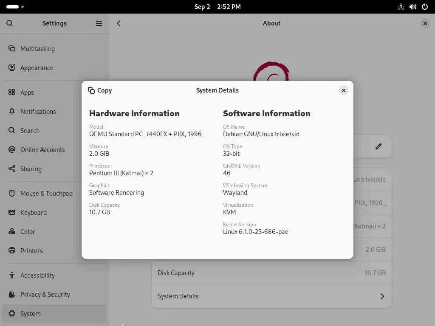435x326 pixels.
Task: Open Accessibility settings
Action: tap(54, 275)
